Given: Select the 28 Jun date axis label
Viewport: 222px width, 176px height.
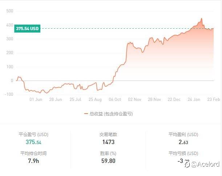Looking at the screenshot, I should [55, 99].
